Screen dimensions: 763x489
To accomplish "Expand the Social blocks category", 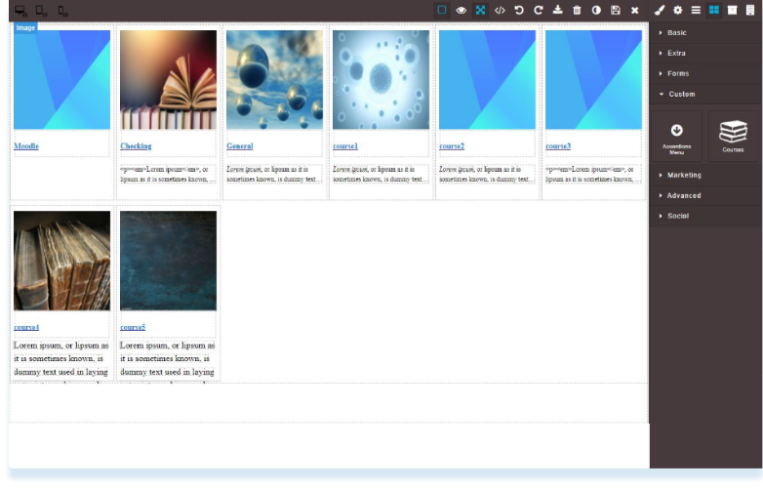I will [x=706, y=216].
